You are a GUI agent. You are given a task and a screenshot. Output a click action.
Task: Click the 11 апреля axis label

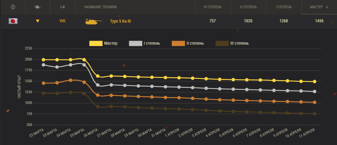[x=307, y=133]
